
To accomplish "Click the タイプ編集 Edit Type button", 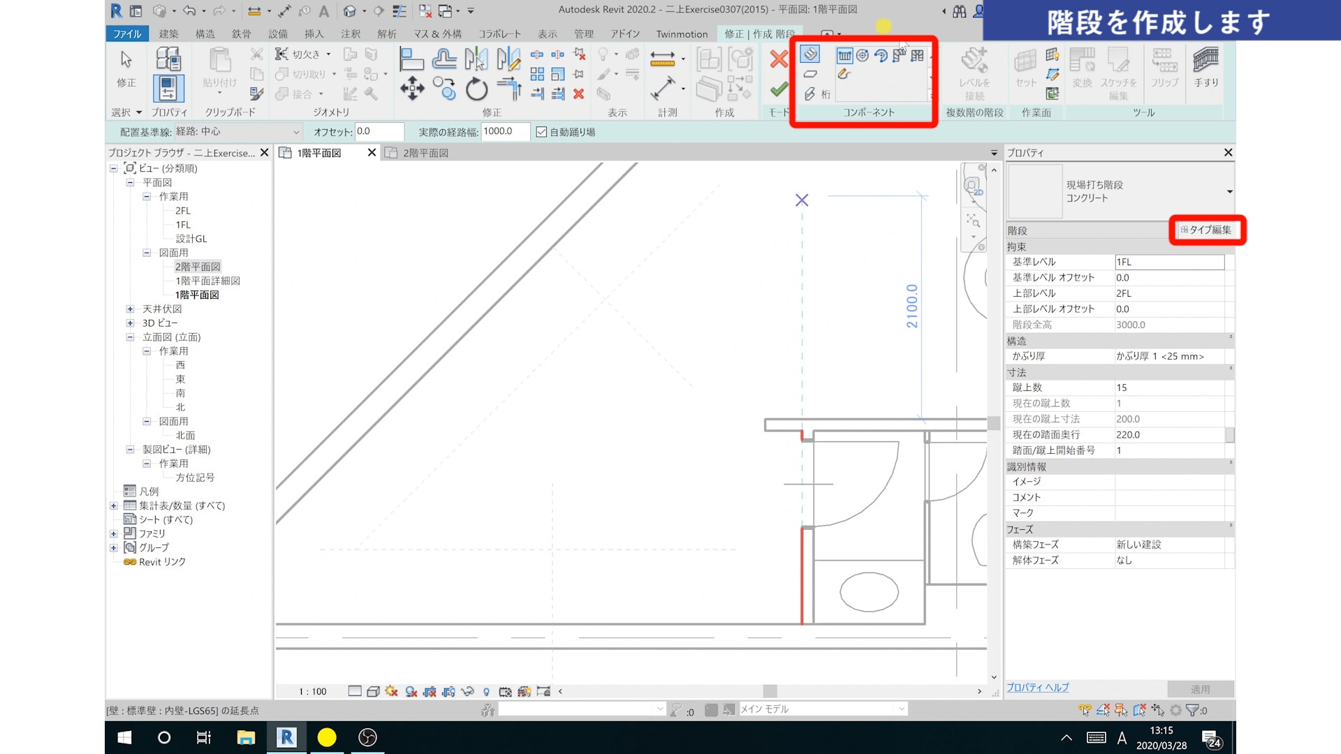I will (1206, 230).
